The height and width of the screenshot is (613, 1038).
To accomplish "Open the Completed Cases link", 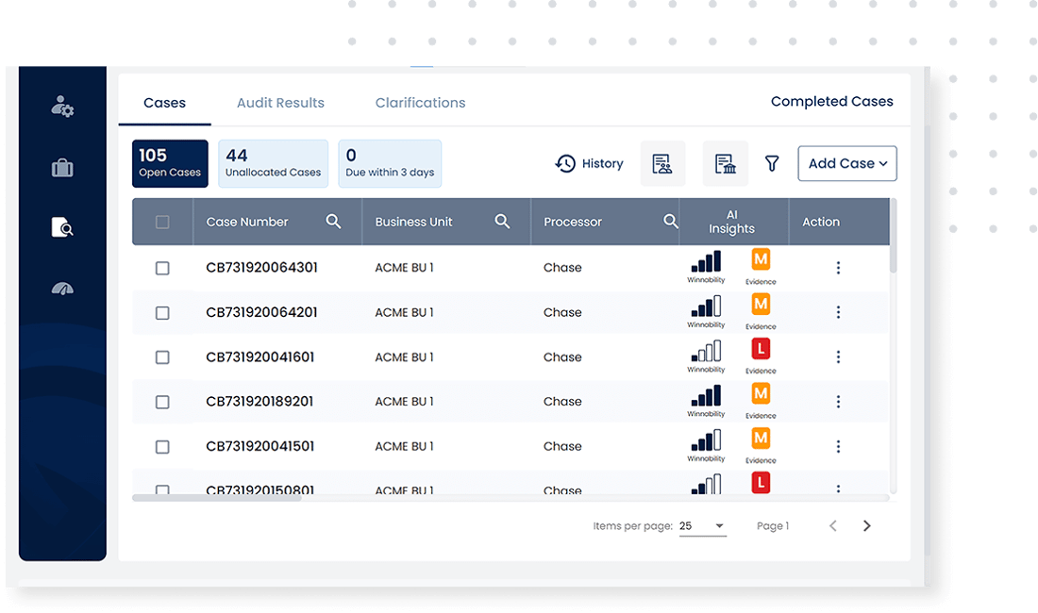I will click(x=831, y=102).
